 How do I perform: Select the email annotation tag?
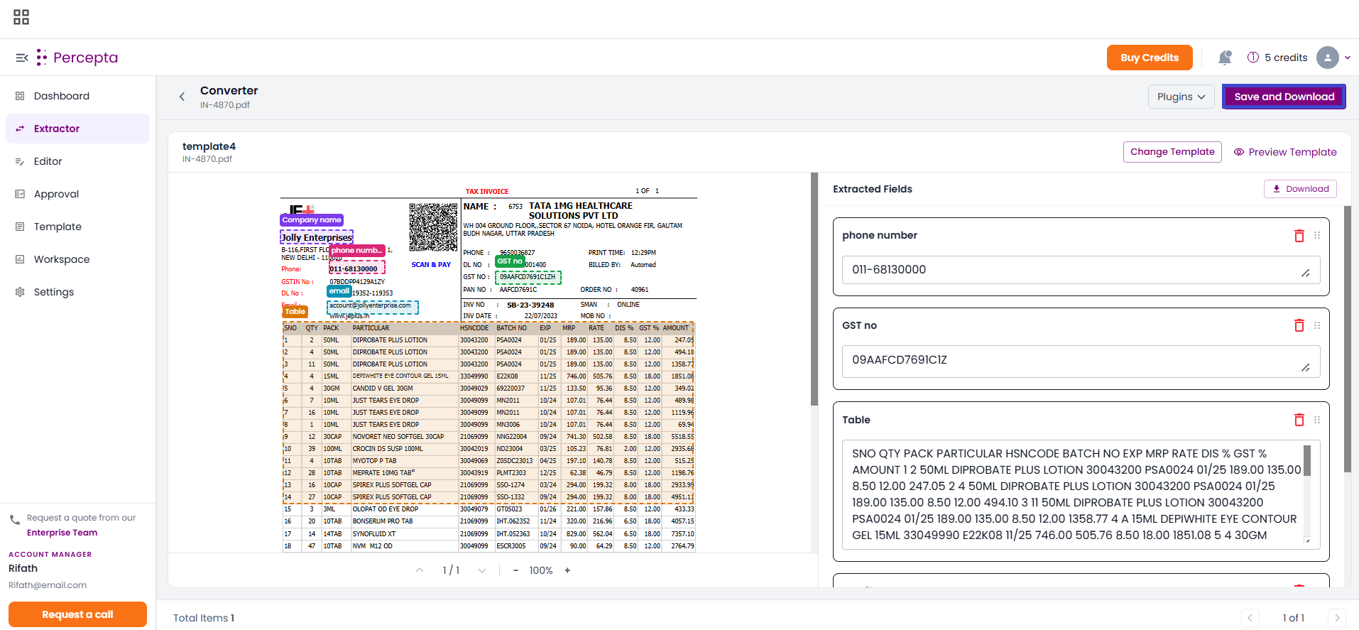[x=339, y=291]
